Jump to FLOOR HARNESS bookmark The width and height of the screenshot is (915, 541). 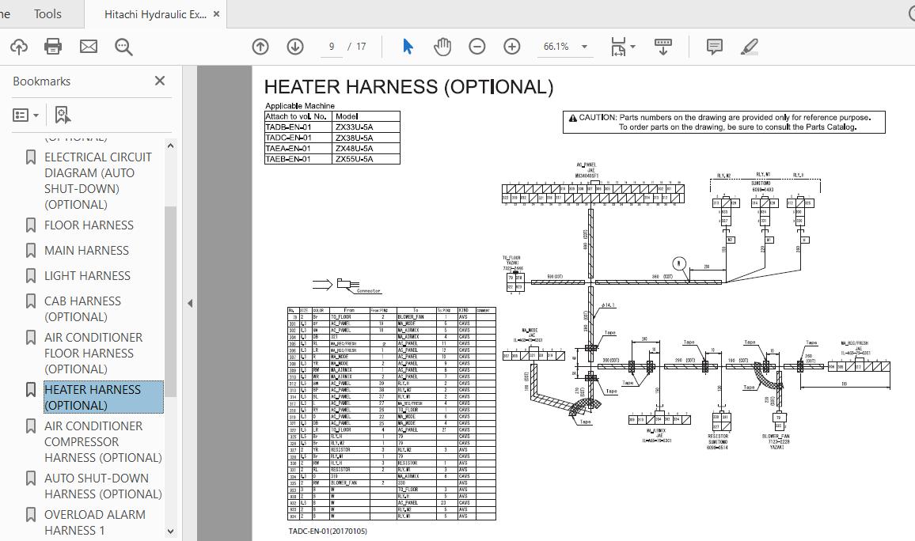tap(89, 225)
